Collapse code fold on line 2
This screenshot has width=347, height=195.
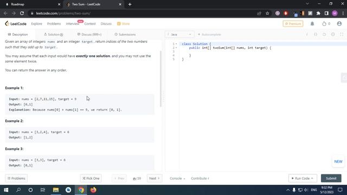[176, 48]
